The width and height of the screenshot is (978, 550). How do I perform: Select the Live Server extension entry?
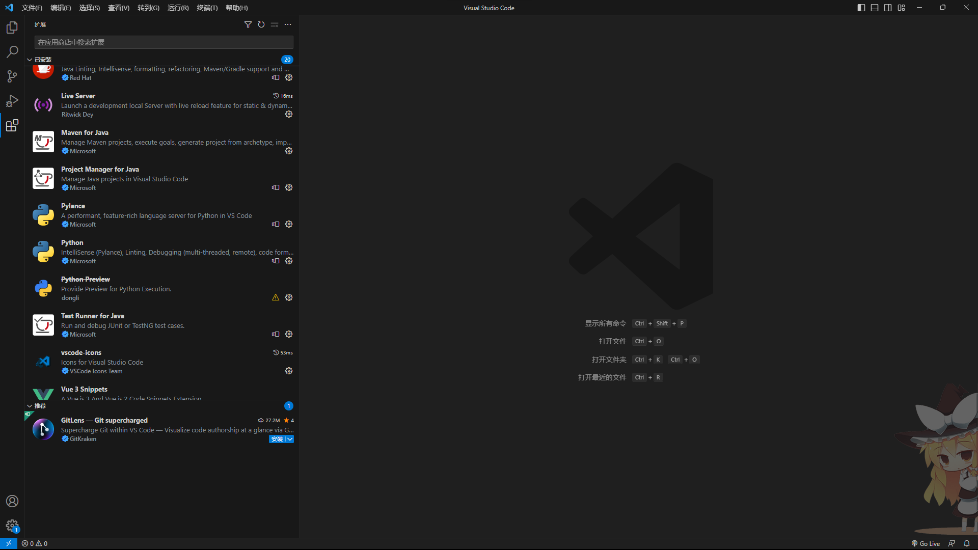(162, 105)
